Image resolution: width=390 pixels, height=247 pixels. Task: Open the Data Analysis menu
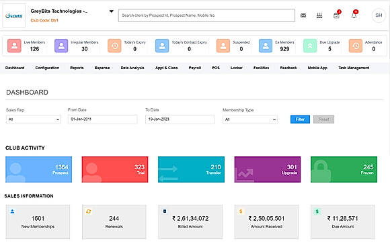[132, 68]
